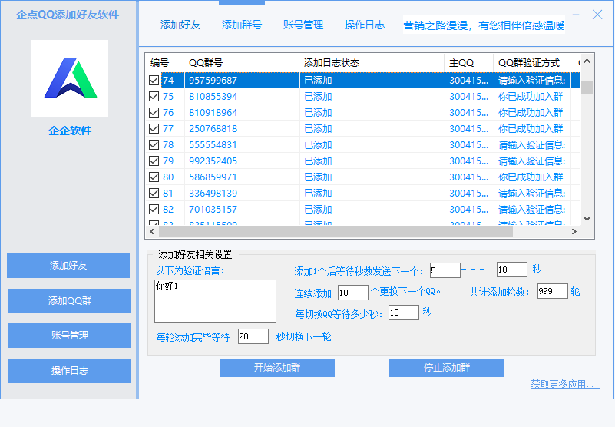The width and height of the screenshot is (615, 427).
Task: Click the 每轮添加完毕等待 field showing 20
Action: tap(253, 336)
